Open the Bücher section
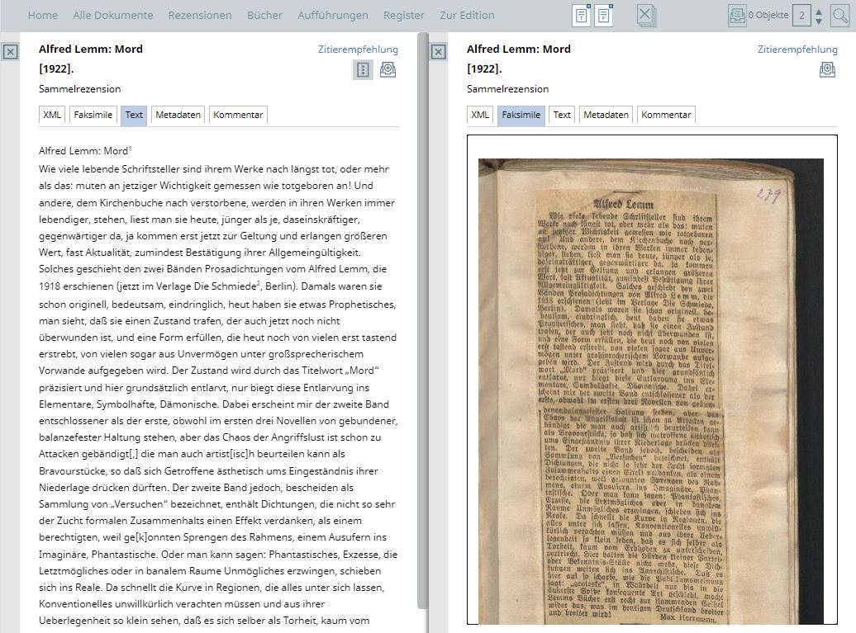Image resolution: width=856 pixels, height=633 pixels. [x=264, y=15]
